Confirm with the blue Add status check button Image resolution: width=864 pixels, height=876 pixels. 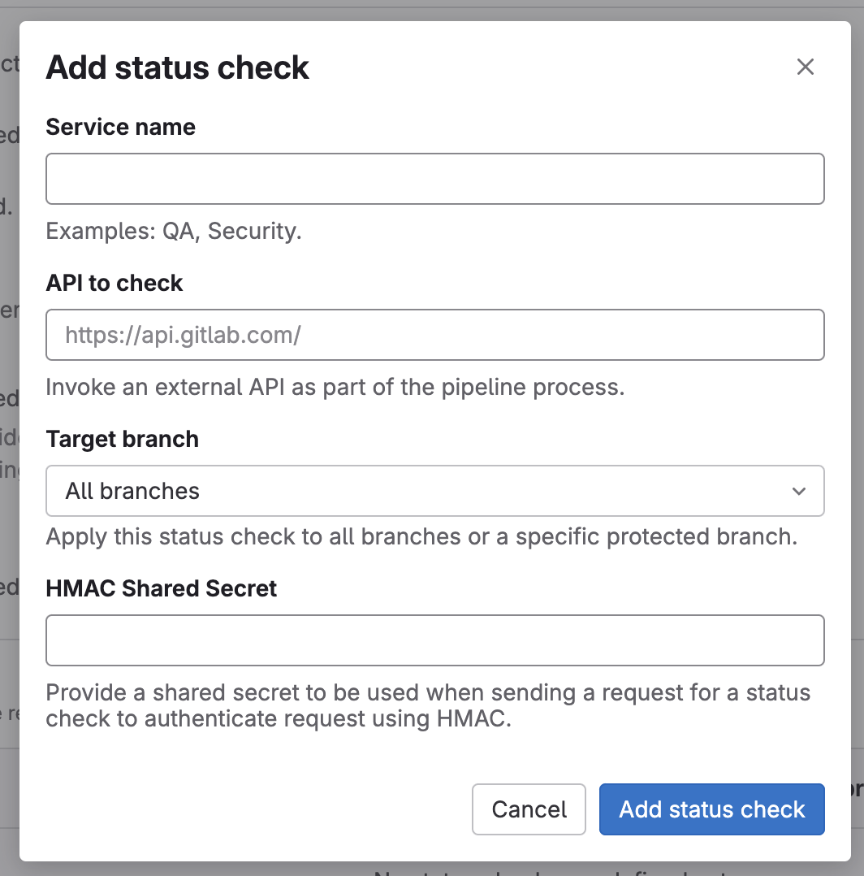coord(711,809)
